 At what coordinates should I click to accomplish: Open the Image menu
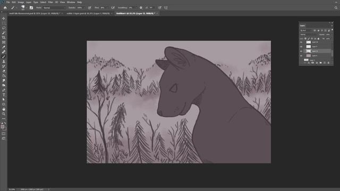(x=21, y=2)
